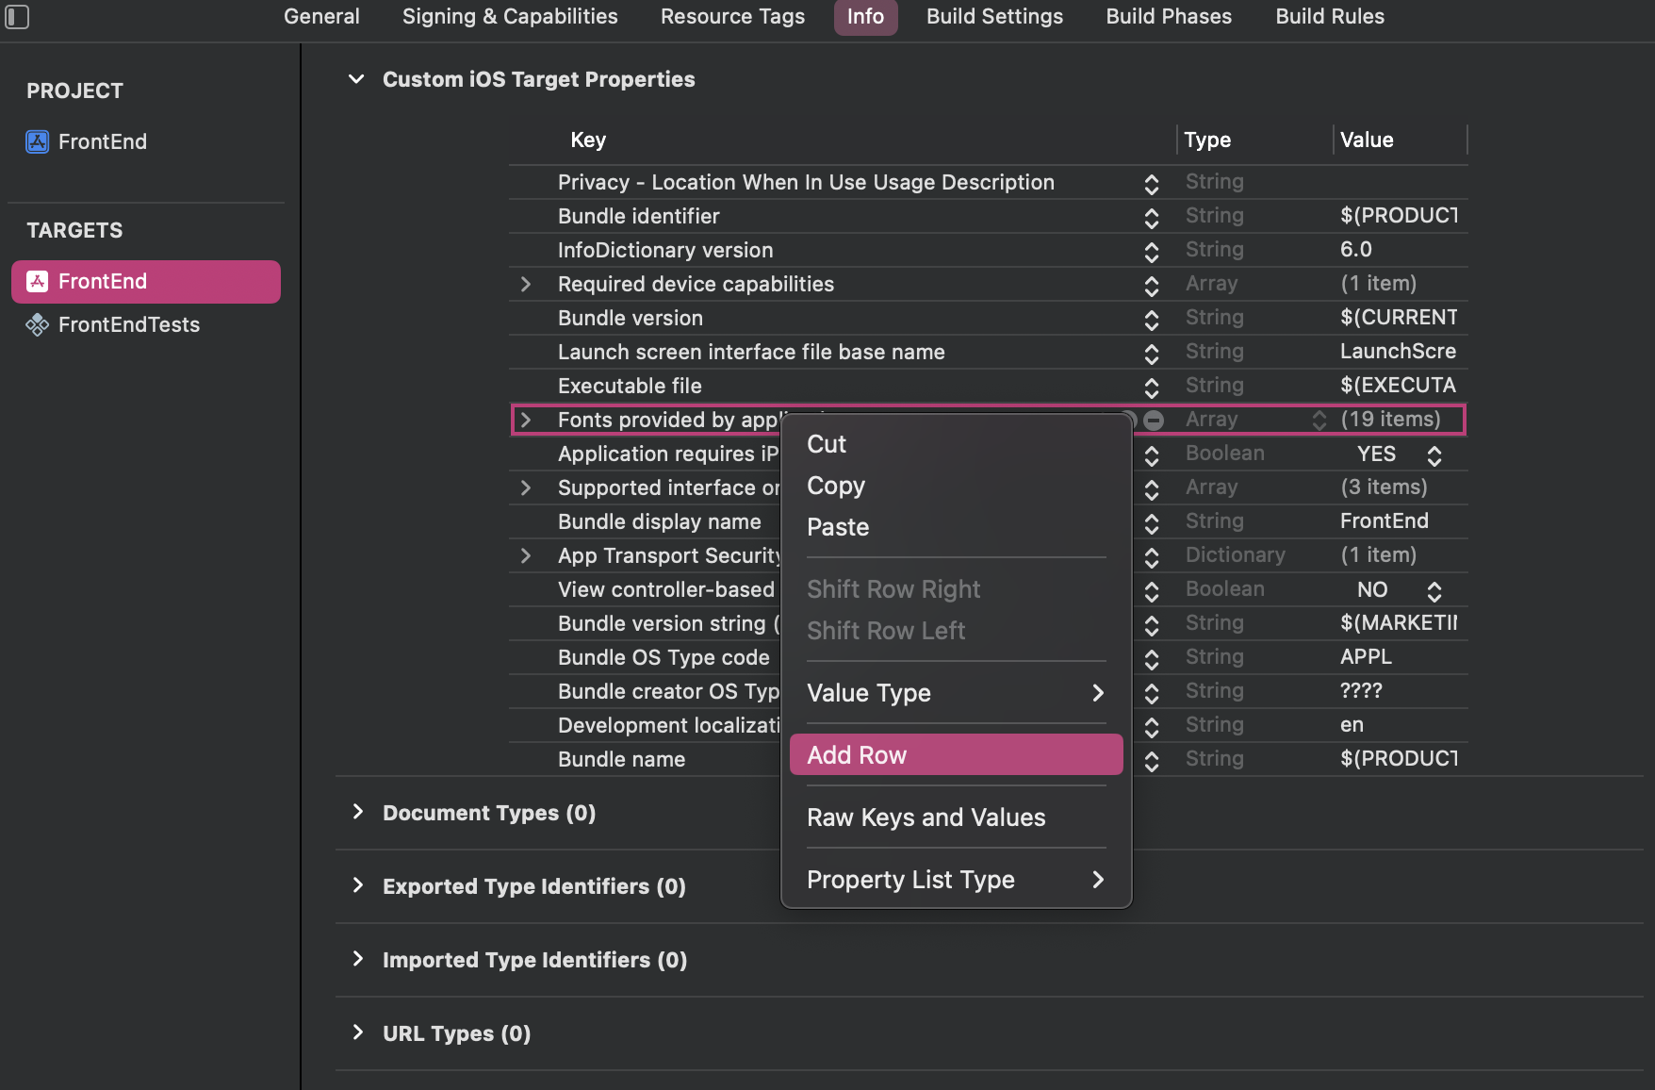Screen dimensions: 1655x1090
Task: Choose Add Row from context menu
Action: click(x=956, y=755)
